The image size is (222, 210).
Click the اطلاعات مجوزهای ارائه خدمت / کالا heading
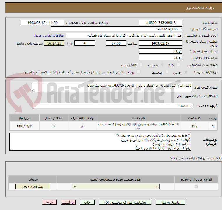tap(196, 158)
